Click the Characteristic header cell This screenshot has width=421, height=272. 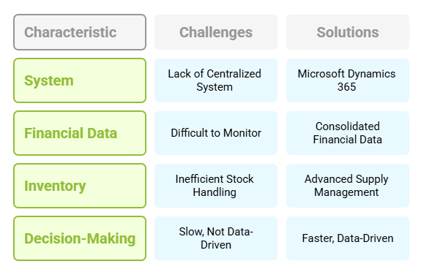(x=80, y=32)
